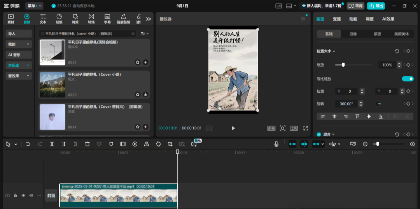Open the 比例 aspect ratio button
Viewport: 420px width, 209px height.
coord(294,128)
